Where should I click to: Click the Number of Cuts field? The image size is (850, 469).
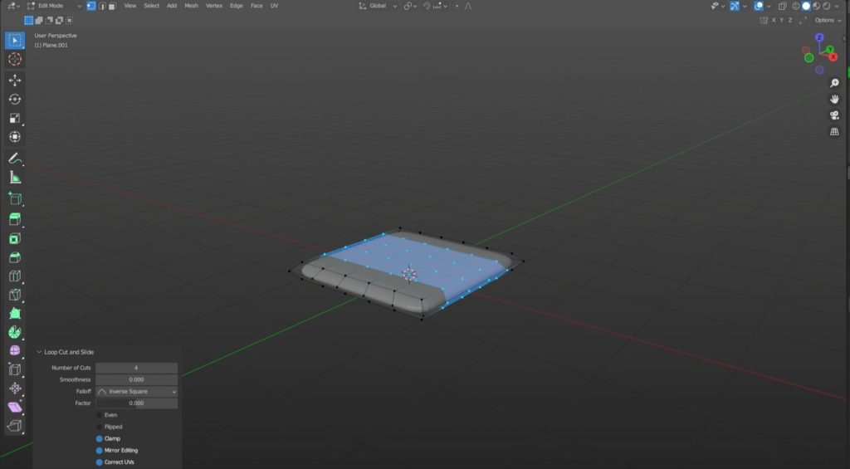(x=137, y=368)
